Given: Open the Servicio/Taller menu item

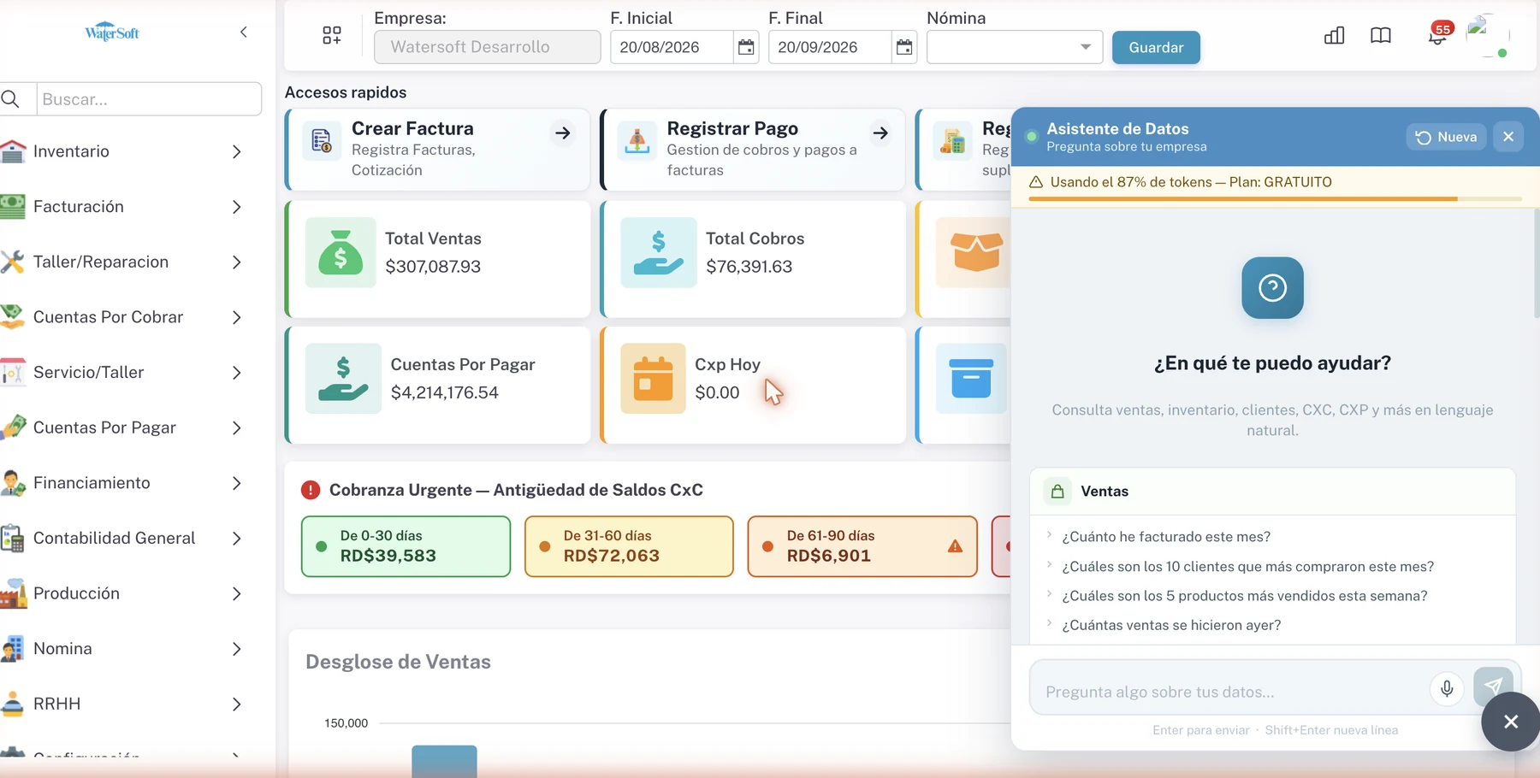Looking at the screenshot, I should click(x=124, y=373).
